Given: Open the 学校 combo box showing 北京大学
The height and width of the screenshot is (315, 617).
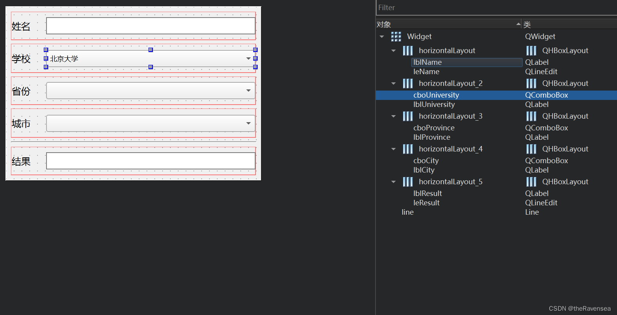Looking at the screenshot, I should pos(150,59).
